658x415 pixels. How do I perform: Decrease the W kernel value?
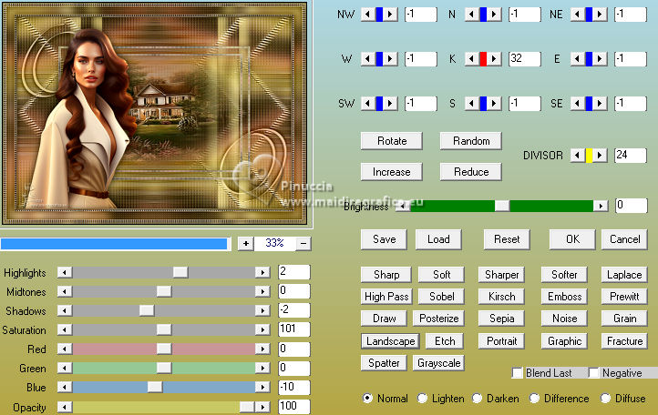(368, 58)
